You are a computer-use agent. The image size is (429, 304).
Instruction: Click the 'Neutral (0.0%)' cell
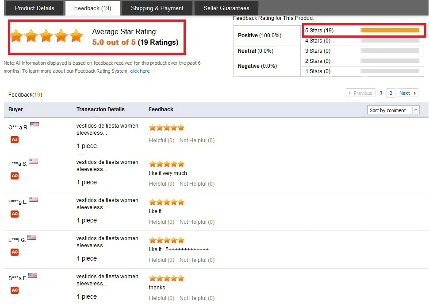267,51
